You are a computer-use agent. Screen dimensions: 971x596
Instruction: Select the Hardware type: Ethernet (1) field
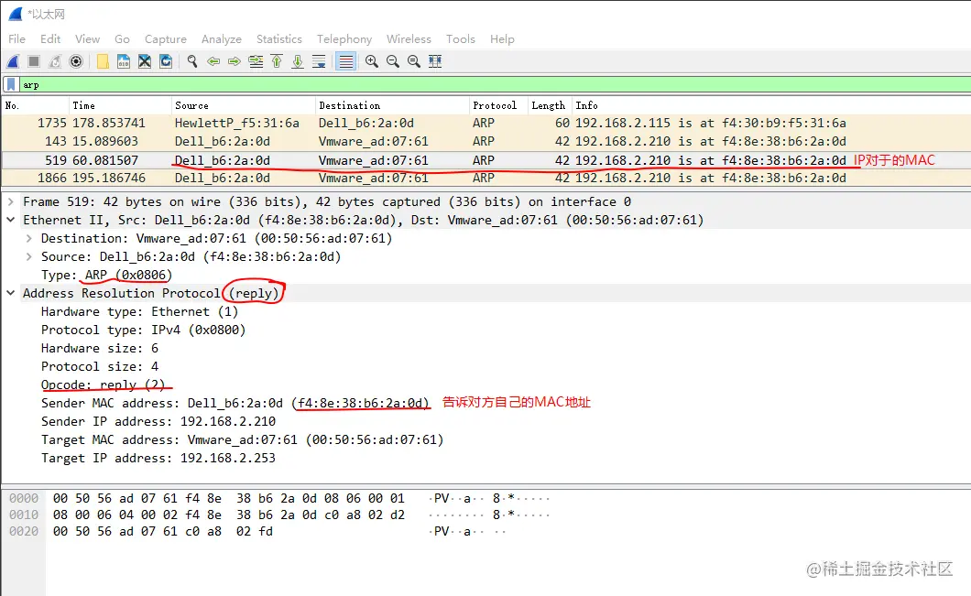point(139,311)
